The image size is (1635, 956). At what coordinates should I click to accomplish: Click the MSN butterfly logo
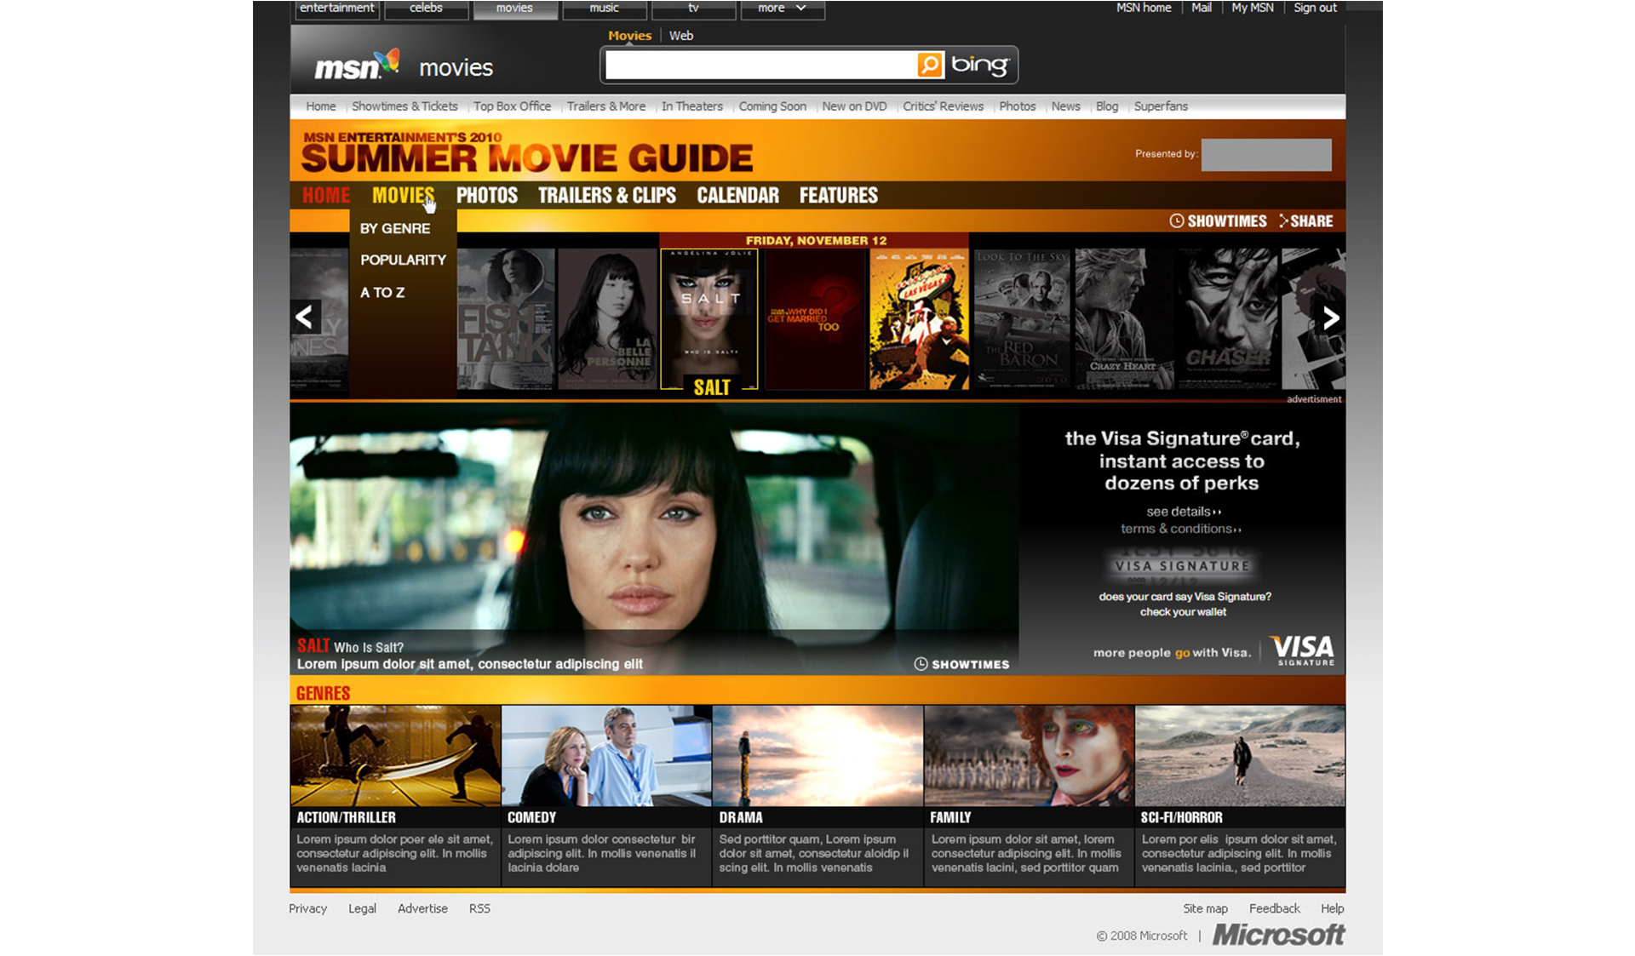357,65
